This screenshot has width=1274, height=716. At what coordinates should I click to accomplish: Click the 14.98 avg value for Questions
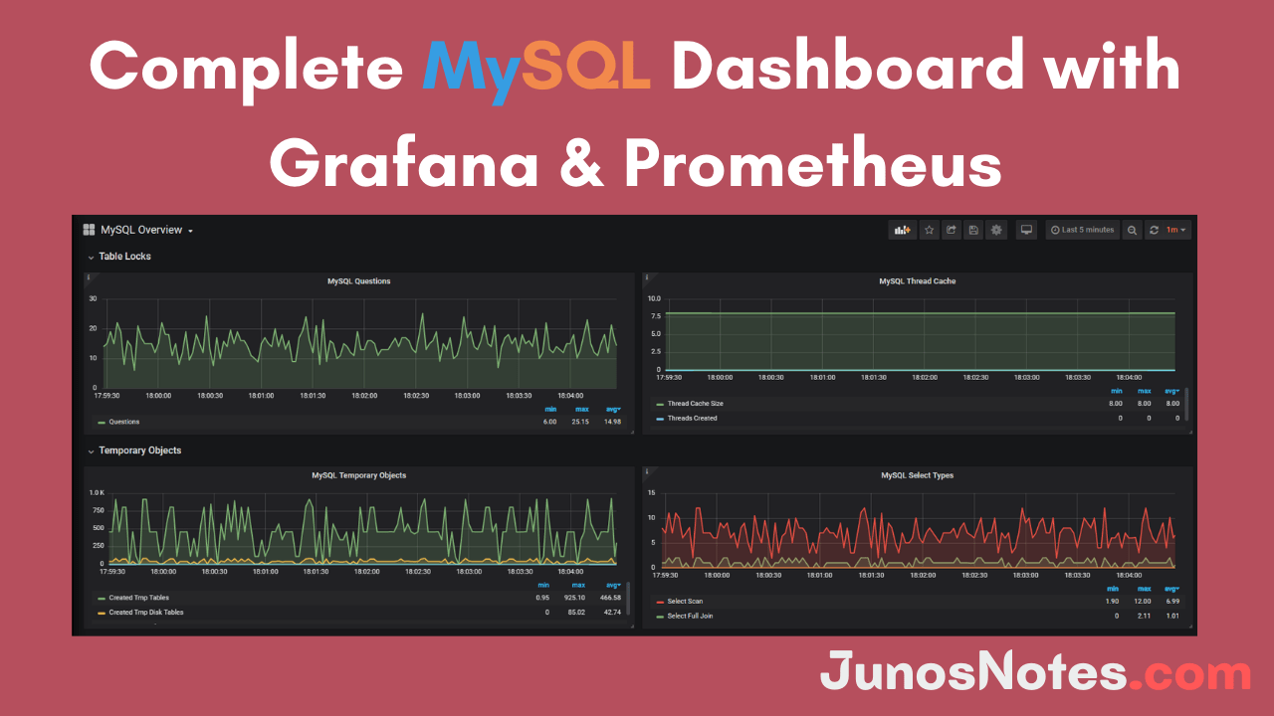612,422
